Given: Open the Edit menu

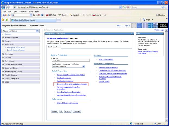Looking at the screenshot, I should click(x=10, y=12).
